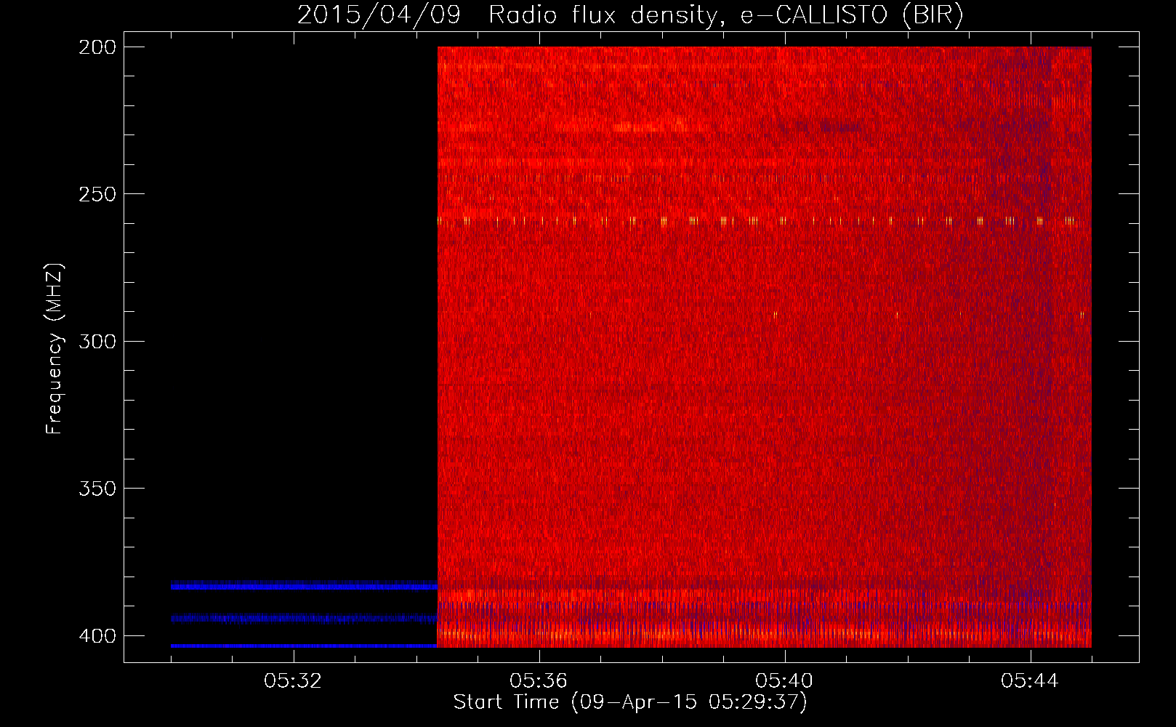The height and width of the screenshot is (727, 1176).
Task: Click the 300 frequency tick label
Action: pos(97,342)
